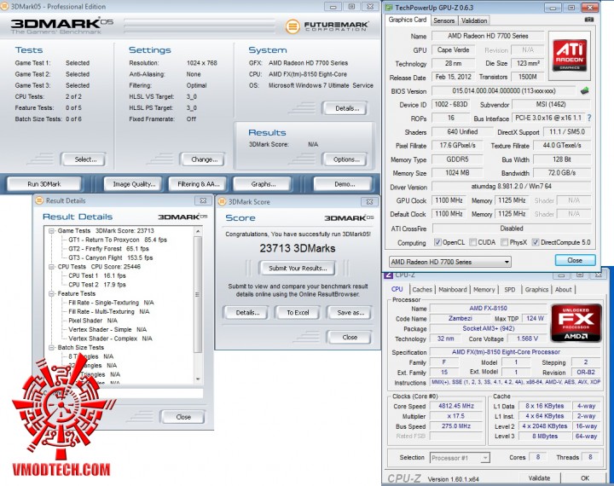The width and height of the screenshot is (614, 486).
Task: Select the CPU Test 2 row
Action: tap(96, 285)
